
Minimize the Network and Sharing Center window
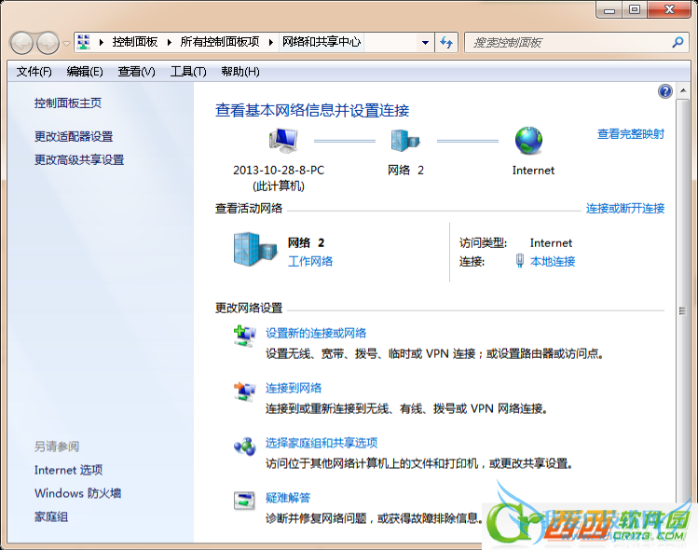(609, 10)
